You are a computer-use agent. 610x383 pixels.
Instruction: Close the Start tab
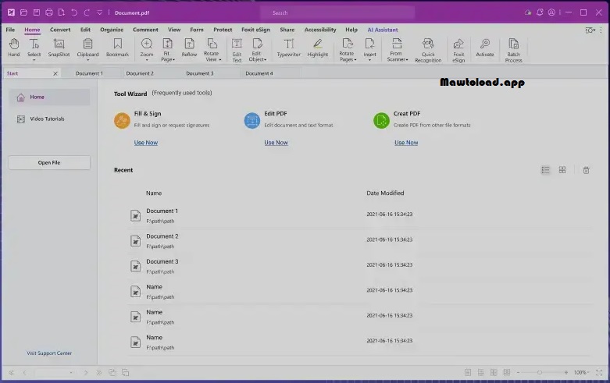(55, 73)
